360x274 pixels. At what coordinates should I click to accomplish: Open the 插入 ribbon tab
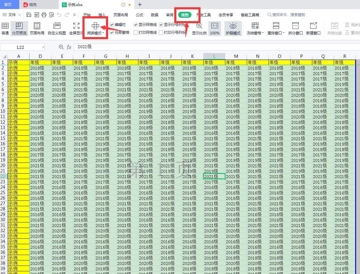(102, 15)
